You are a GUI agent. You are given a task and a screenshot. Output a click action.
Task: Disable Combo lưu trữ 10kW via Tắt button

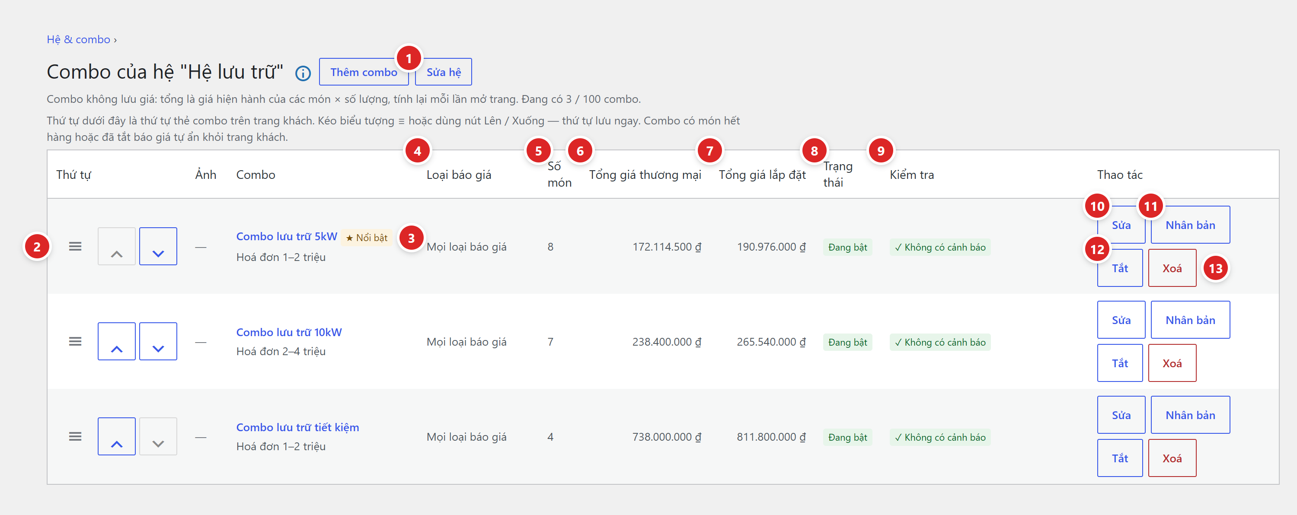(x=1120, y=363)
